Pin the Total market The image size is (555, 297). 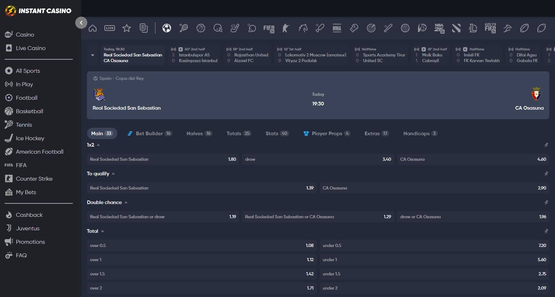pos(546,231)
